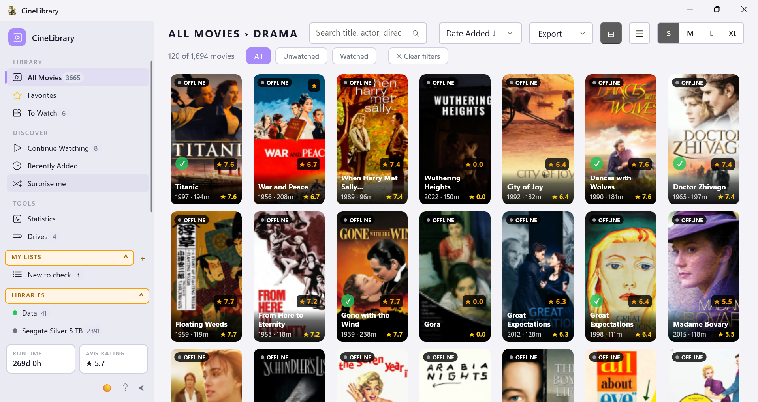Click the watched checkmark on Titanic poster

[182, 163]
